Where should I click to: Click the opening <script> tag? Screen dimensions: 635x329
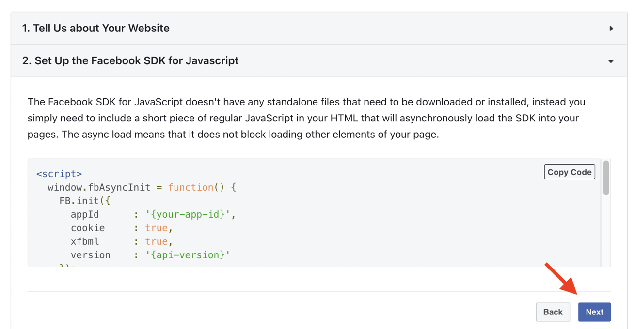click(x=59, y=174)
